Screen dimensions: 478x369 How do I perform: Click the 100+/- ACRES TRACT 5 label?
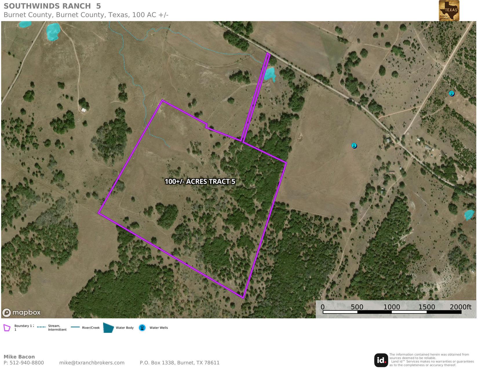[200, 181]
